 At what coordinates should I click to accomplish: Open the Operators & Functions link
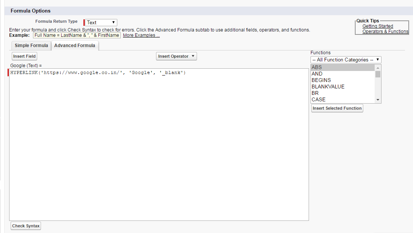pyautogui.click(x=385, y=31)
